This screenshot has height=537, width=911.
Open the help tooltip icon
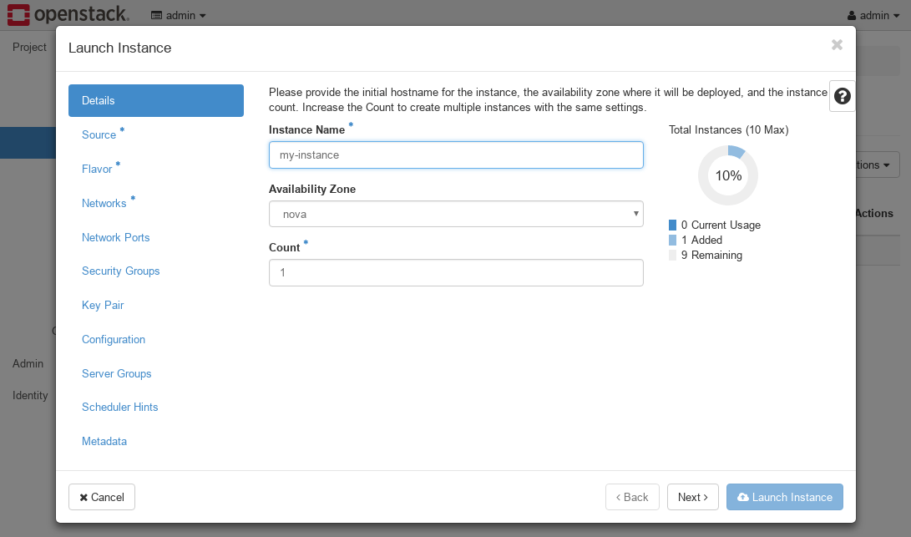click(842, 95)
